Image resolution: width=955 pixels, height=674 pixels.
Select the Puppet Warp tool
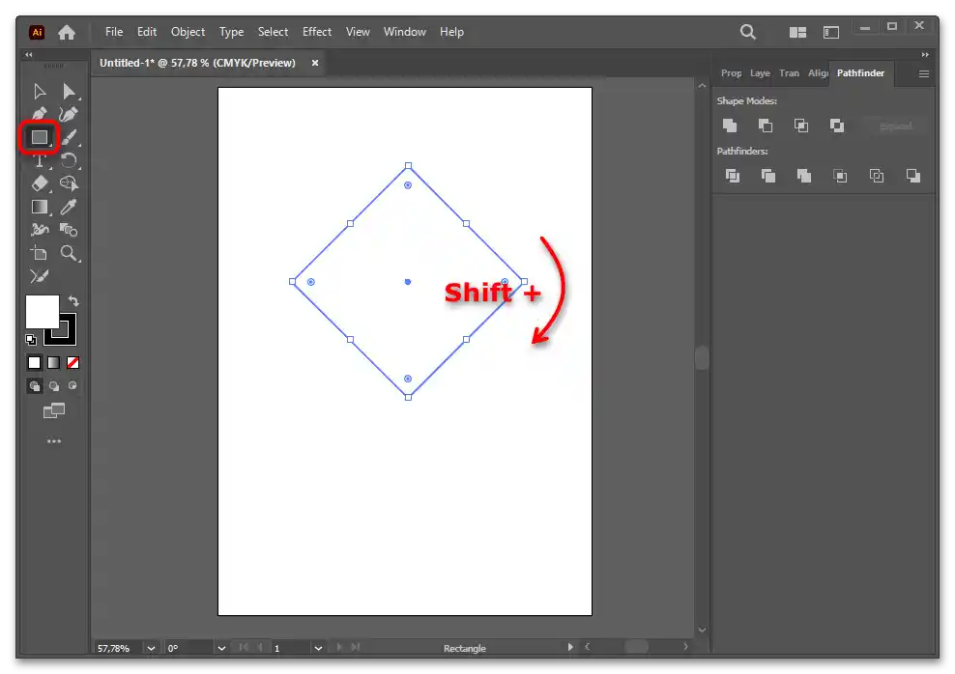click(39, 230)
